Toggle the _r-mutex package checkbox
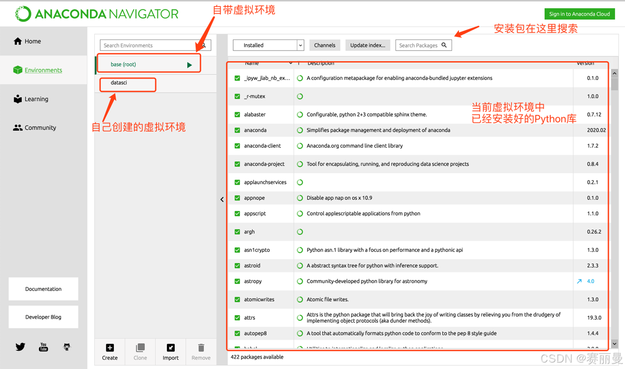 pyautogui.click(x=237, y=97)
